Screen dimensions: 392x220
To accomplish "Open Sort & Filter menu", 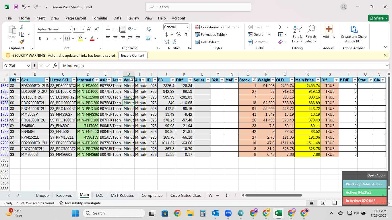I will click(x=297, y=34).
